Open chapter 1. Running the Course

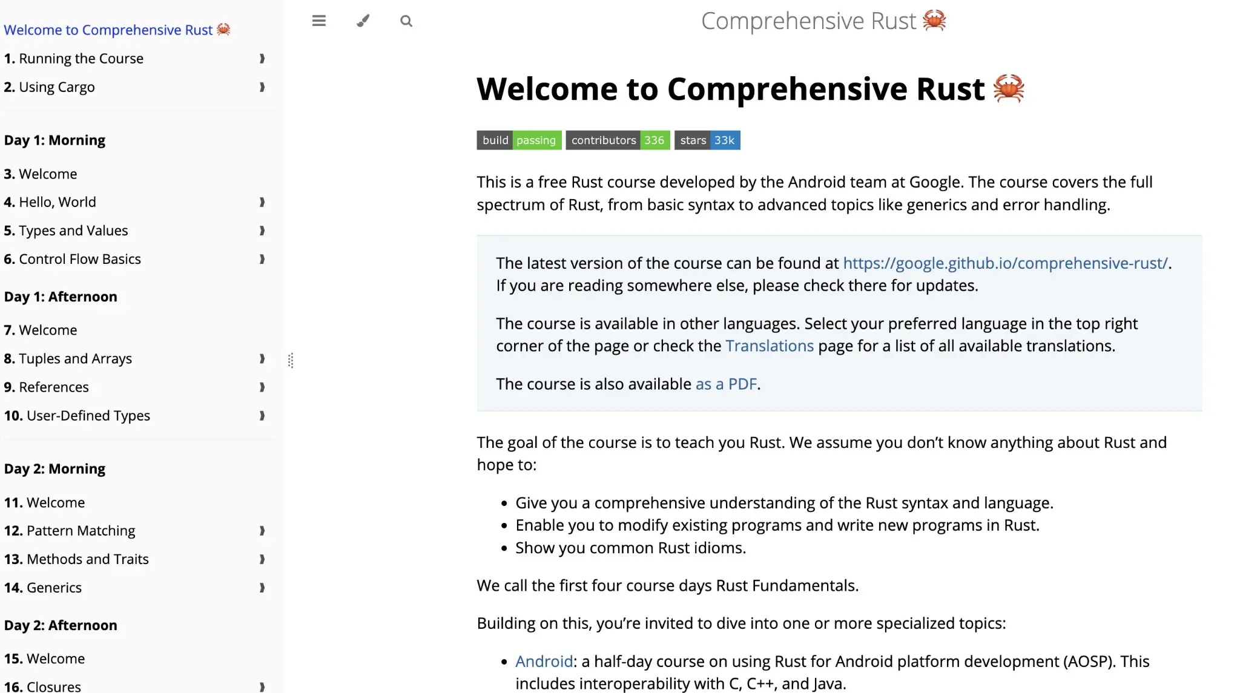pyautogui.click(x=74, y=59)
